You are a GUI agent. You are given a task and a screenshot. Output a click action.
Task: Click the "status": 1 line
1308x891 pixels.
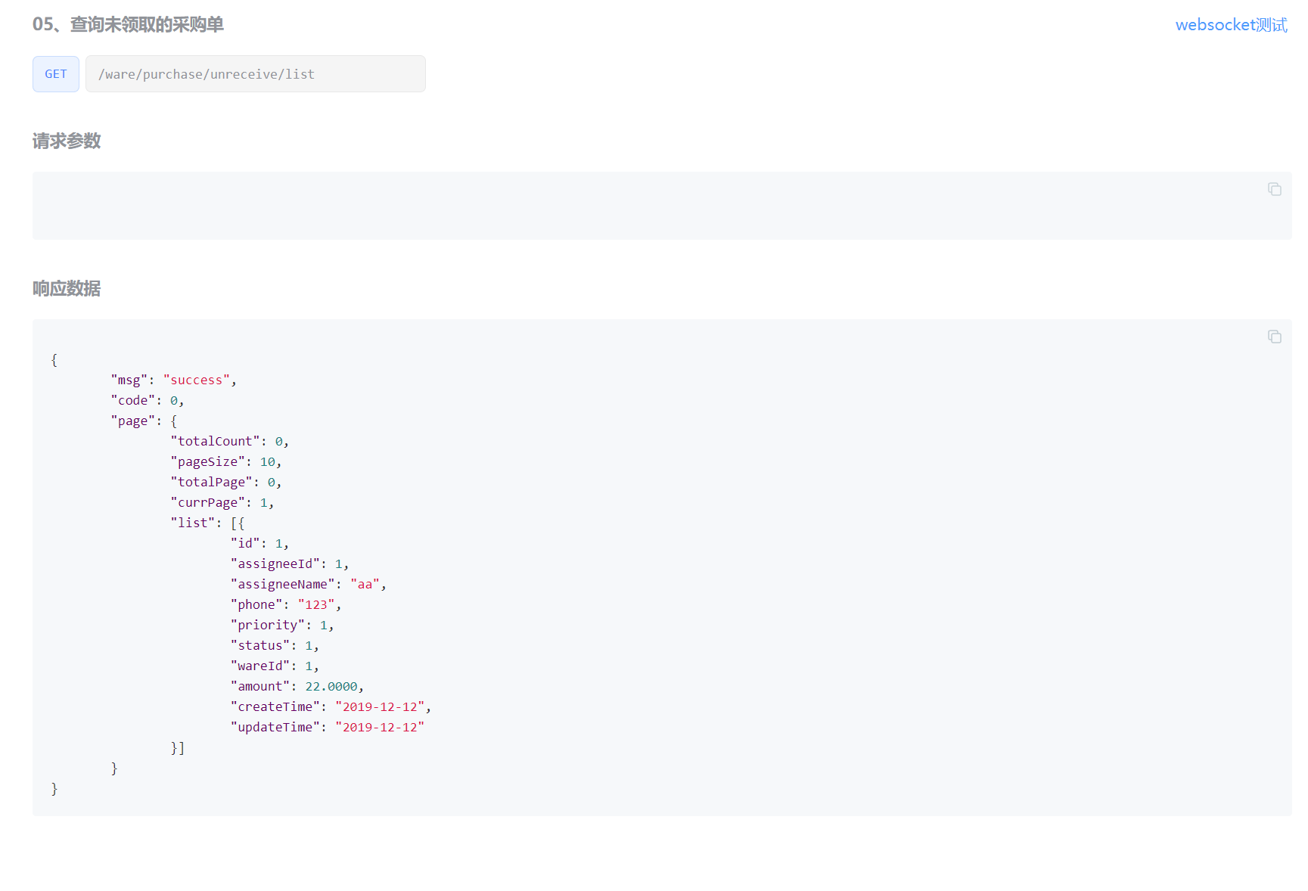275,646
